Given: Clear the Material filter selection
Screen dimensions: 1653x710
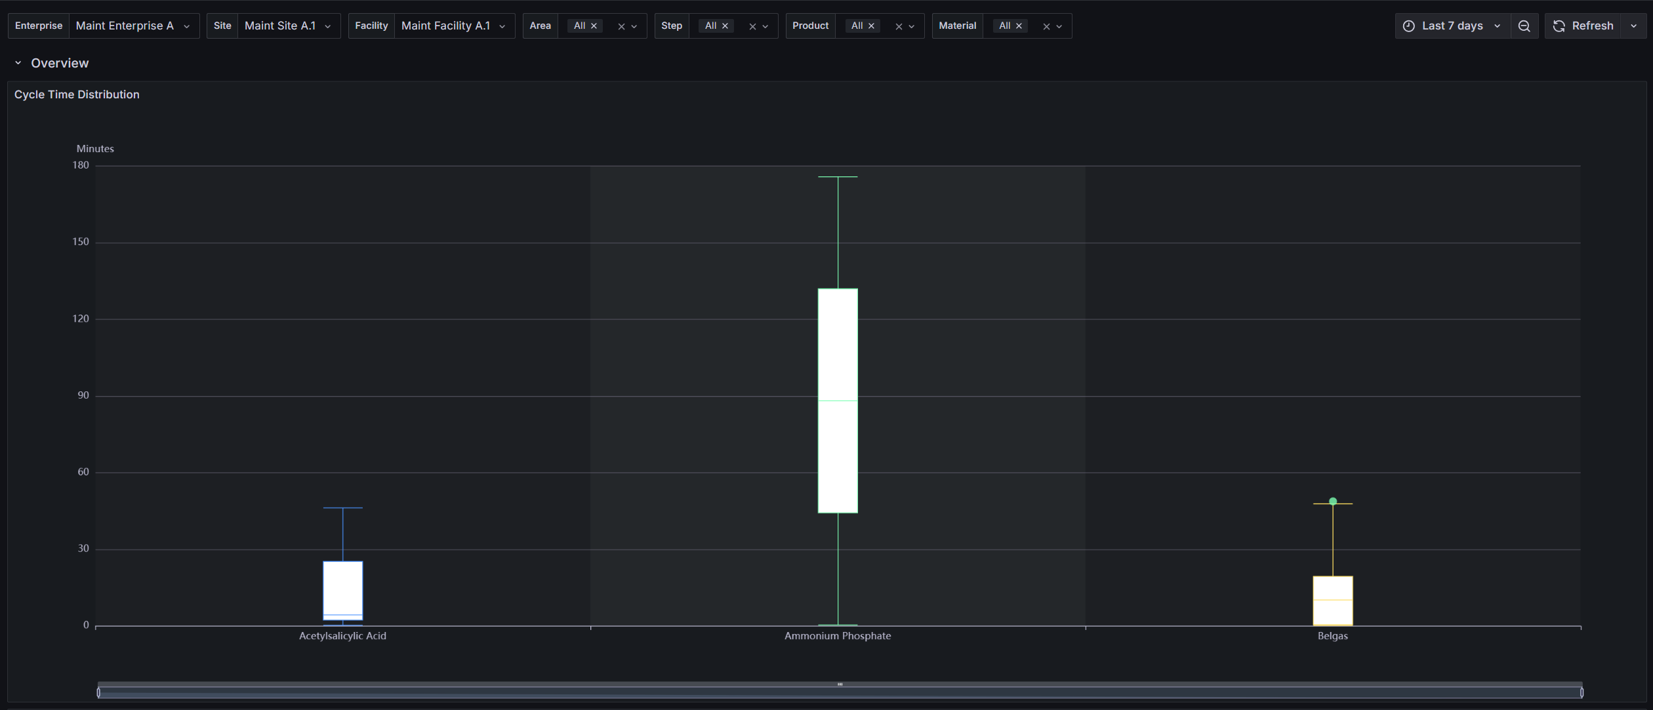Looking at the screenshot, I should [x=1046, y=27].
